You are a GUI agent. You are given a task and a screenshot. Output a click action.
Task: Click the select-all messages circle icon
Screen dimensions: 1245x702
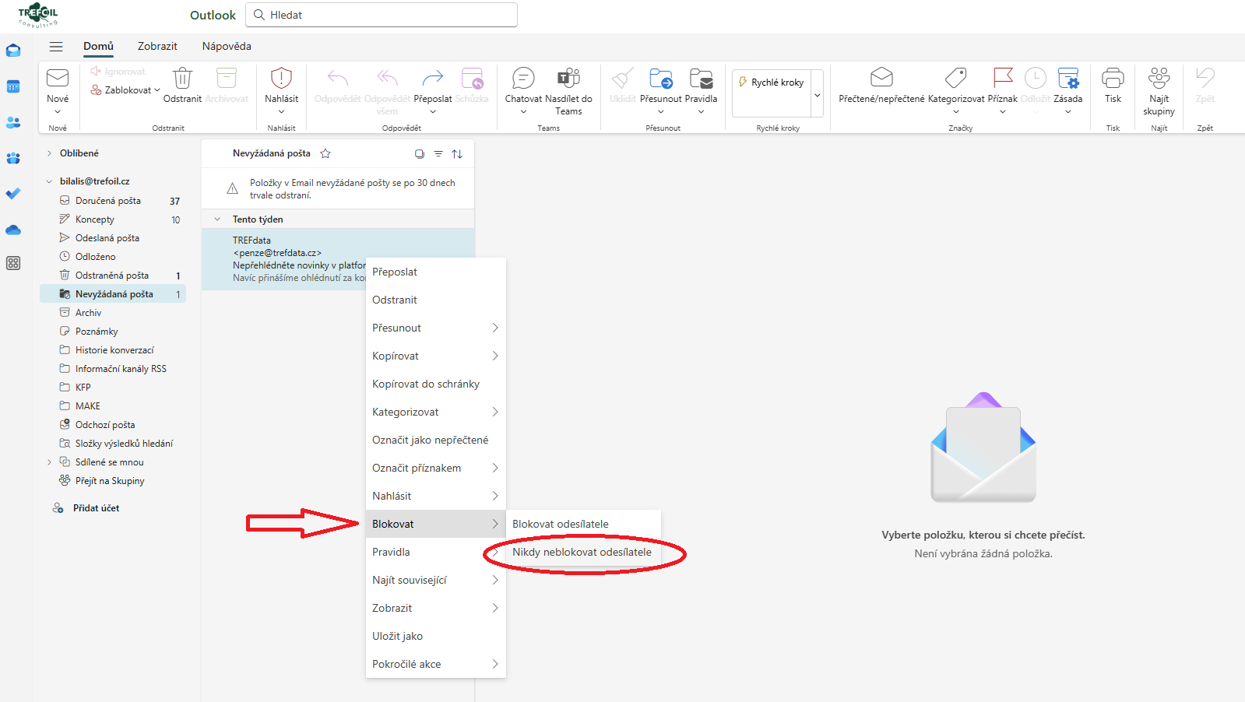click(x=420, y=154)
